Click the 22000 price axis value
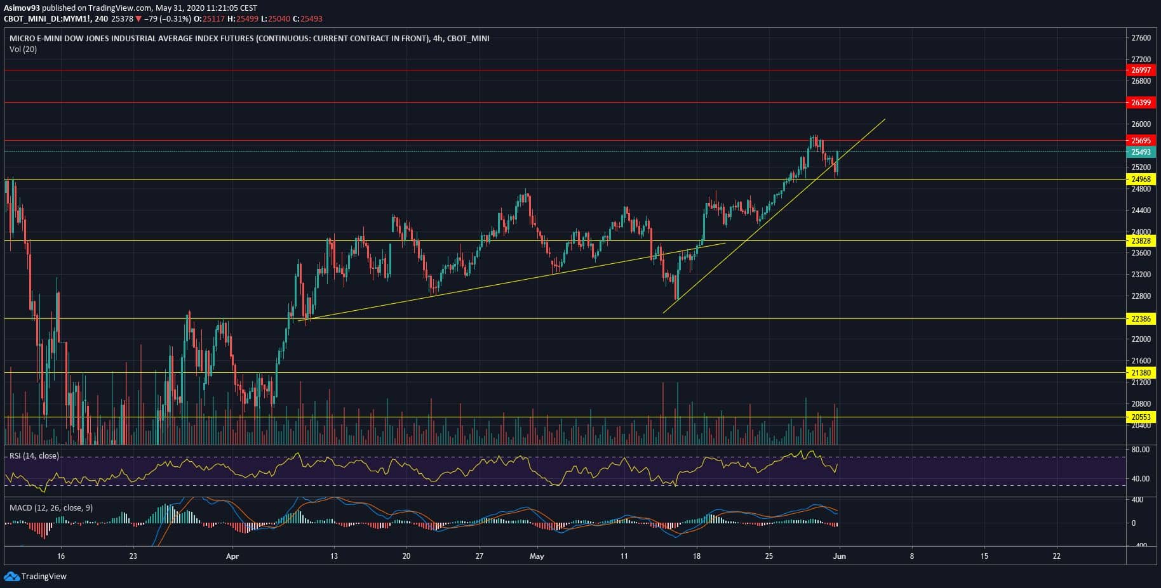This screenshot has width=1161, height=588. point(1141,339)
